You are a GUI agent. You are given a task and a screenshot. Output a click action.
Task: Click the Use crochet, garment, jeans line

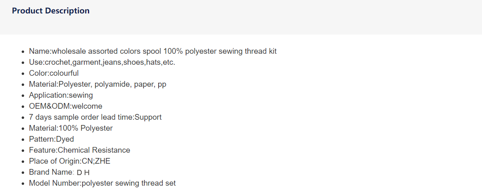[x=102, y=62]
